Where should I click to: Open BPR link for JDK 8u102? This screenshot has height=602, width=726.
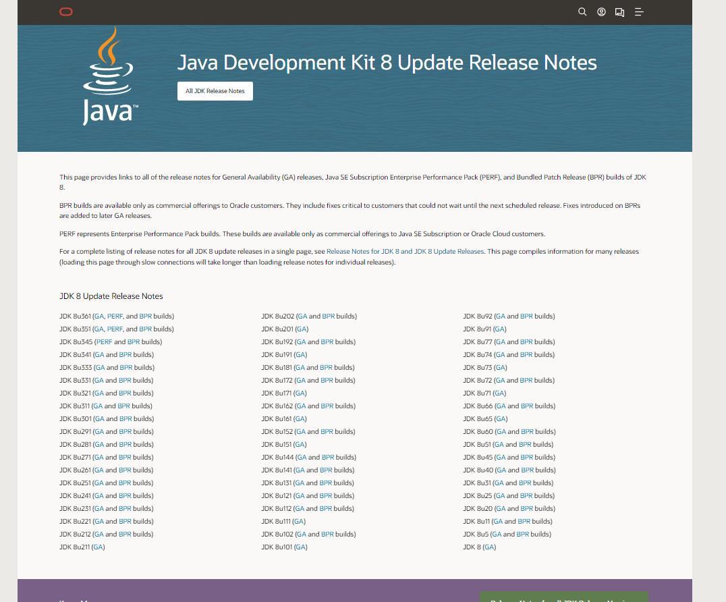327,535
